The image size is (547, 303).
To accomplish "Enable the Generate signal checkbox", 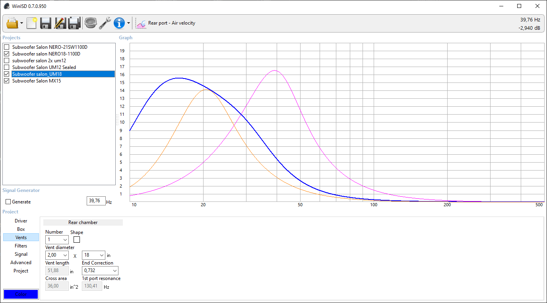I will pyautogui.click(x=8, y=202).
